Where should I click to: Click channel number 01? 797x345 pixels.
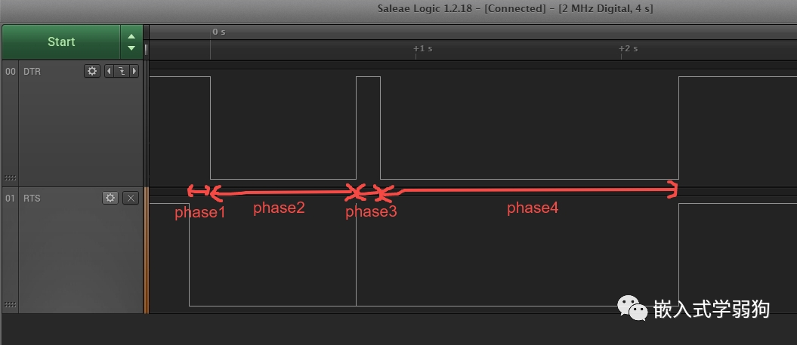10,198
